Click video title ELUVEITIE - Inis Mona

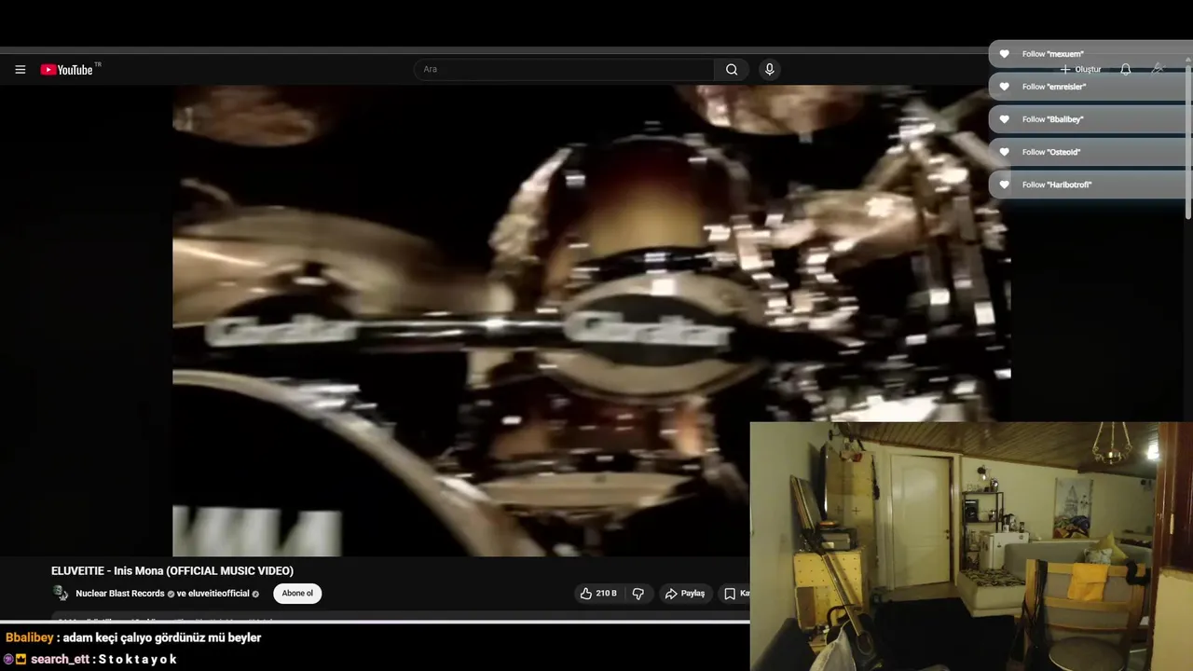click(172, 571)
